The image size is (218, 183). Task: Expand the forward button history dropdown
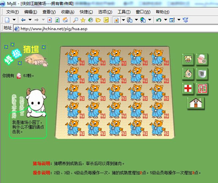(43, 20)
